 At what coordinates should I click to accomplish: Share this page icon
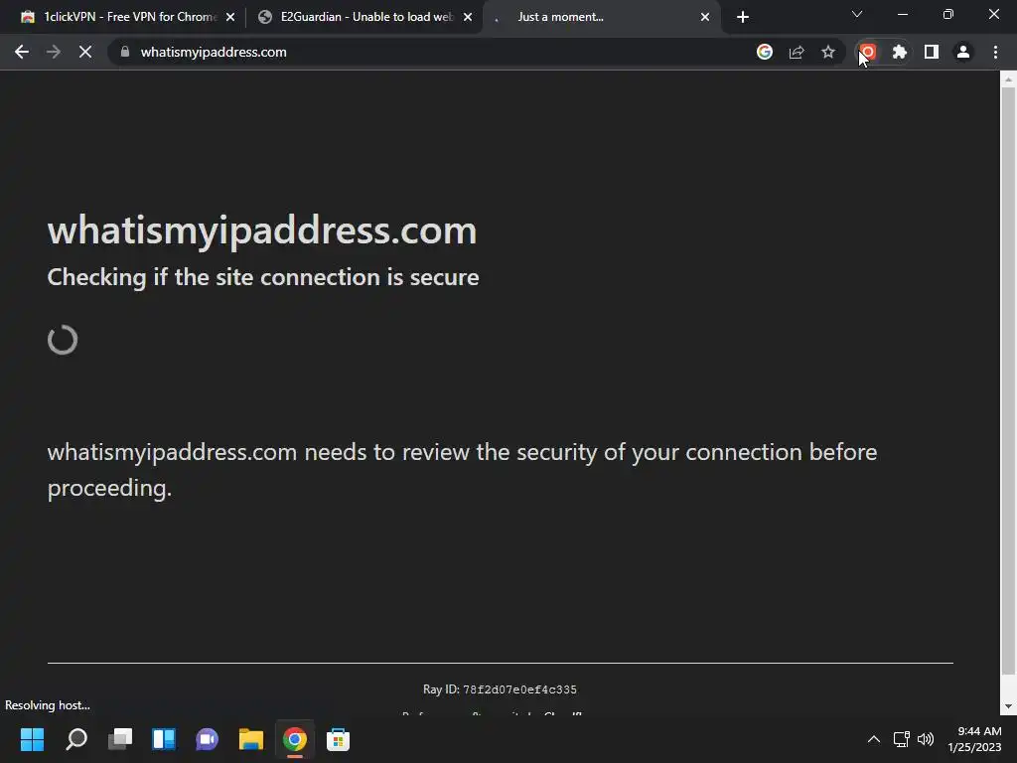[x=797, y=52]
